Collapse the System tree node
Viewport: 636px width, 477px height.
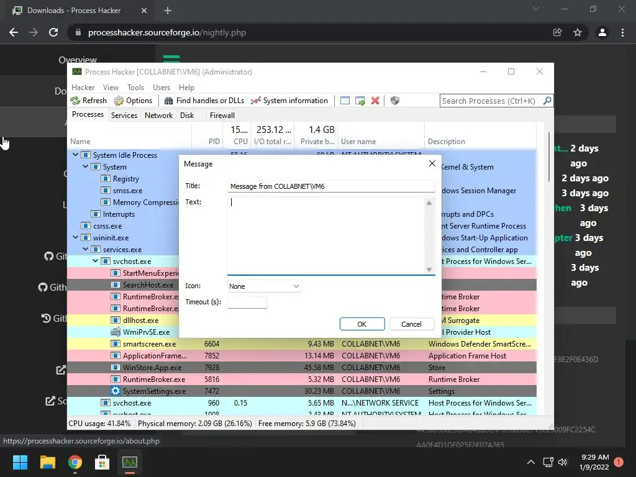pos(85,166)
